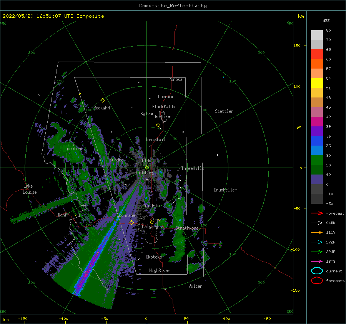Select the magenta 39-42 dBZ legend swatch

[x=317, y=121]
